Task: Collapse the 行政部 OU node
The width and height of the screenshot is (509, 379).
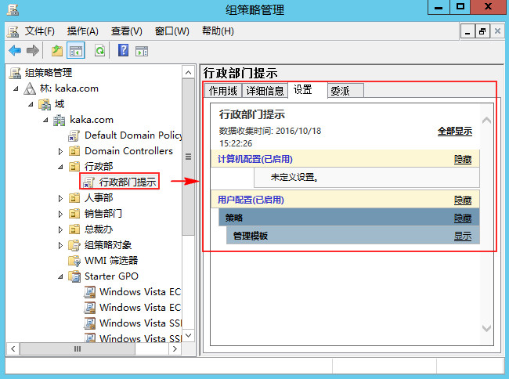Action: click(x=60, y=167)
